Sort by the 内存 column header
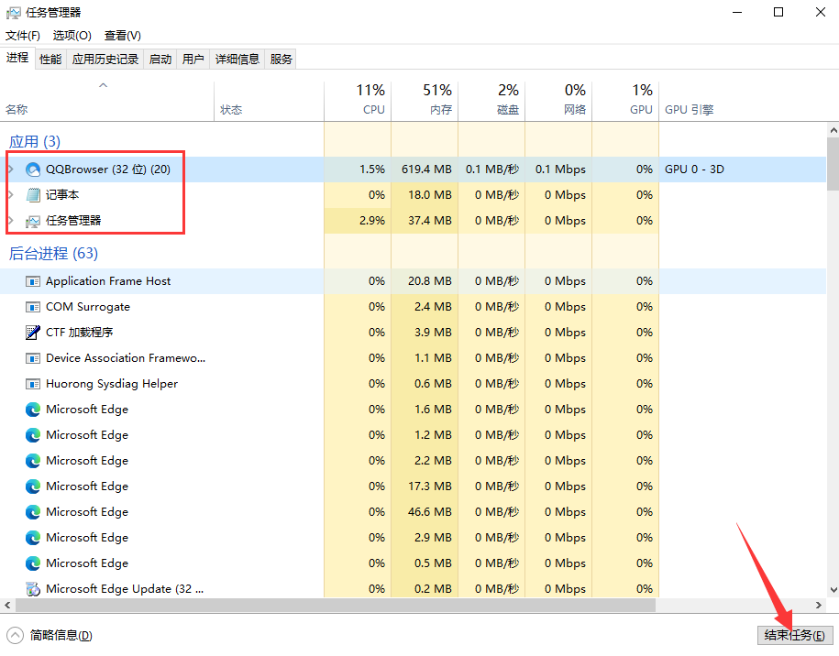 pos(425,101)
